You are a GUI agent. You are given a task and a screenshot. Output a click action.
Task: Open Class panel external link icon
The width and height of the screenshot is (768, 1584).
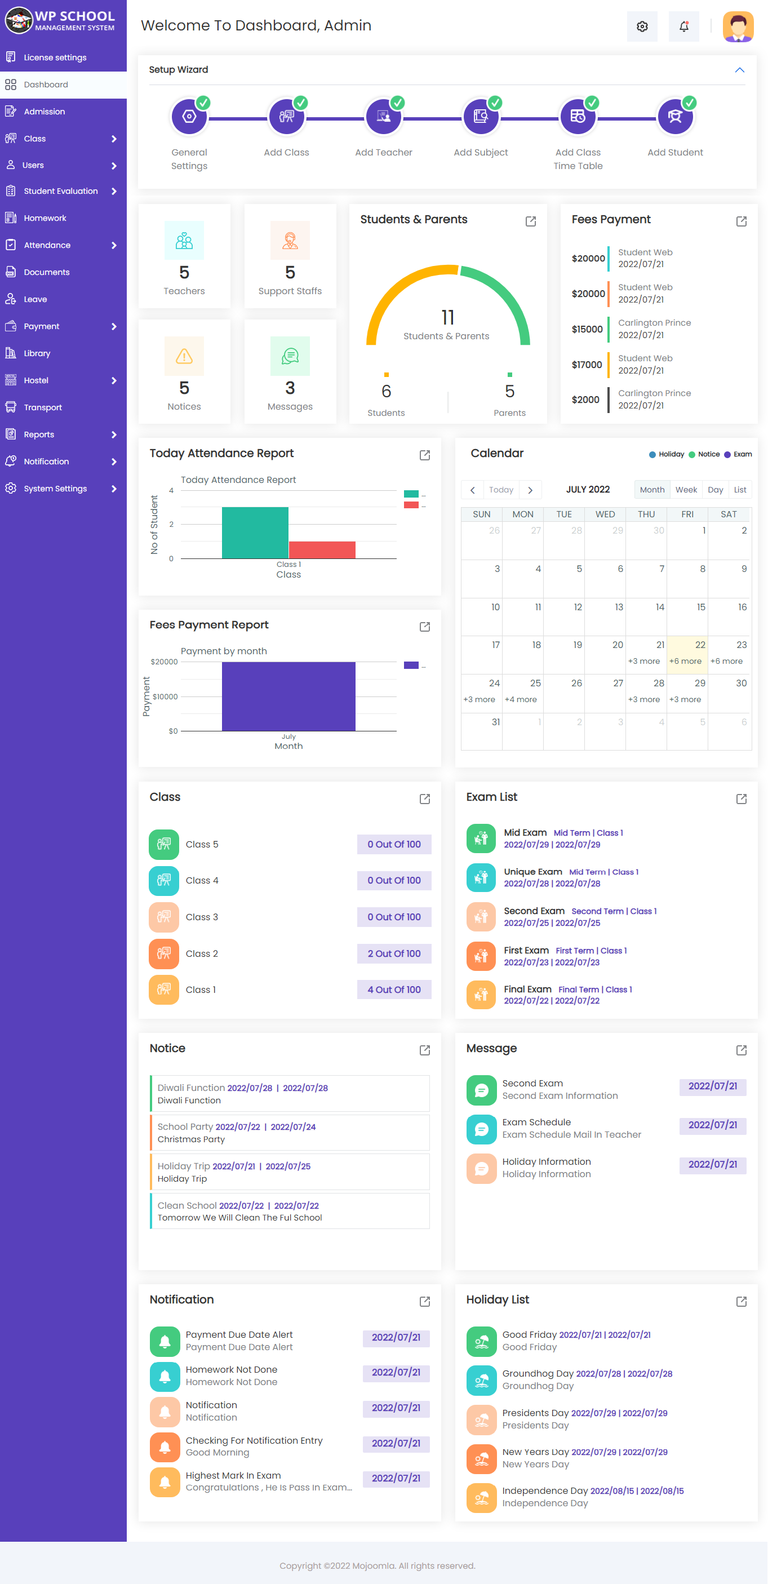425,799
